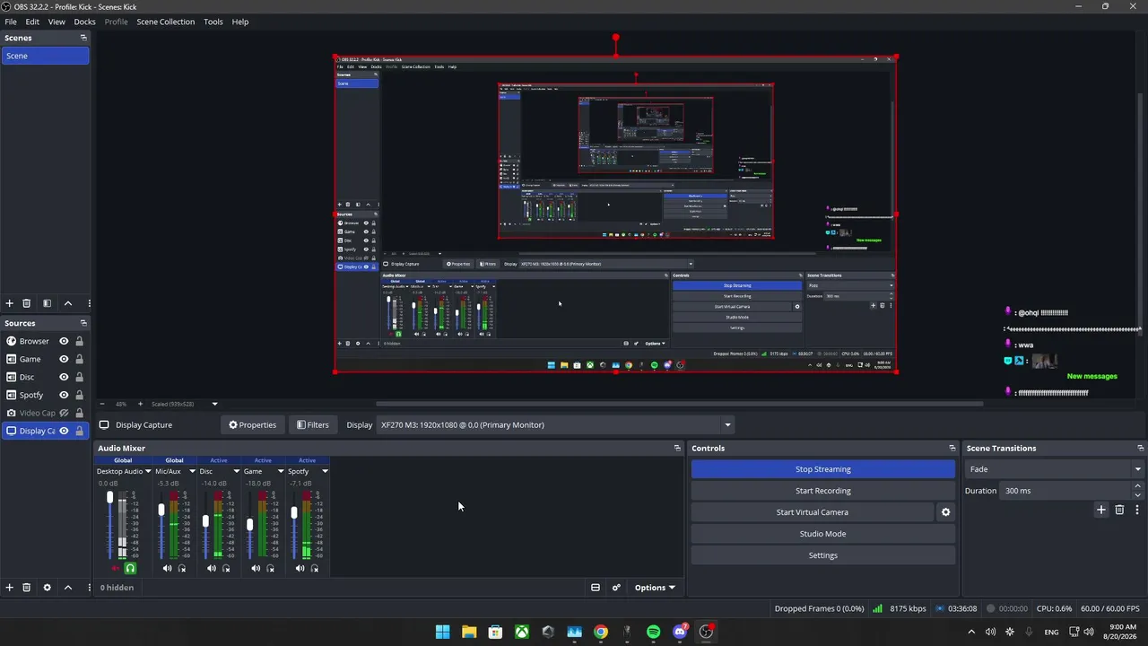The image size is (1148, 646).
Task: Open transition properties three-dot menu
Action: pyautogui.click(x=1136, y=510)
